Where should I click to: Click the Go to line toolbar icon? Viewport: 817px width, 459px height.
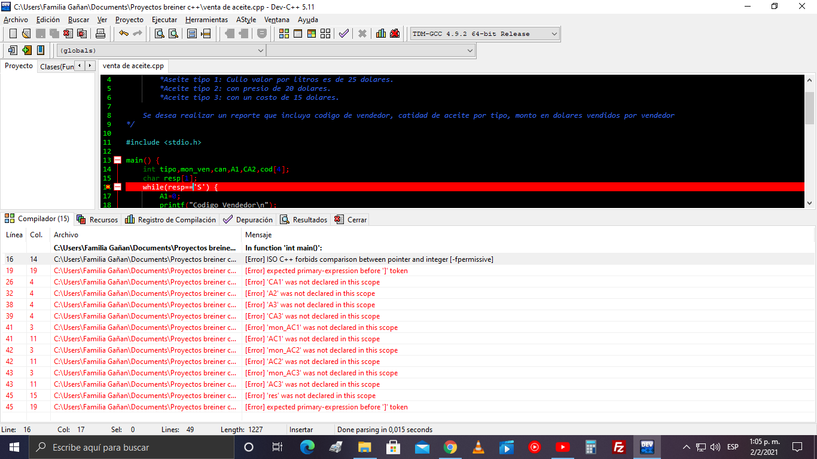[206, 33]
